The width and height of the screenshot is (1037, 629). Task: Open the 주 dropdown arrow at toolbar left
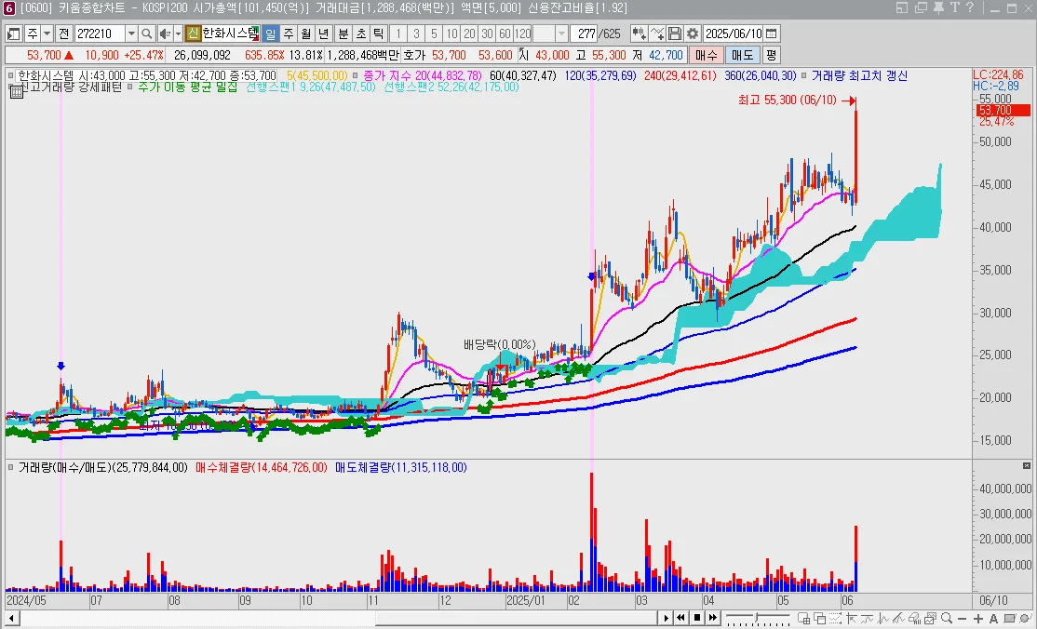pos(47,33)
